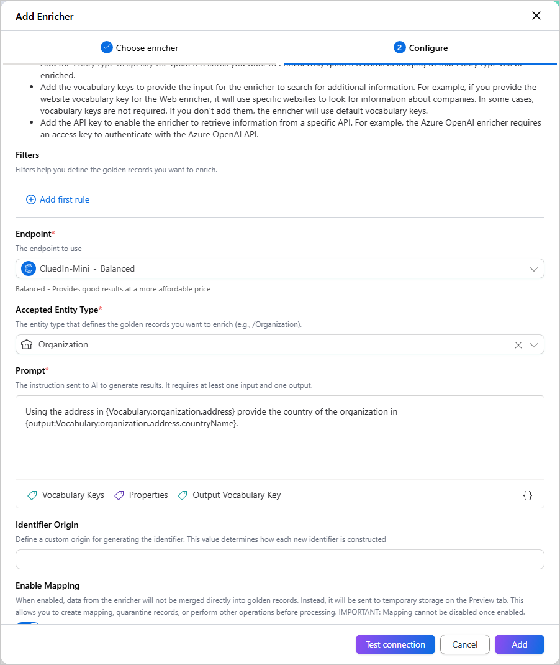This screenshot has width=560, height=665.
Task: Toggle the Enable Mapping switch
Action: (x=28, y=623)
